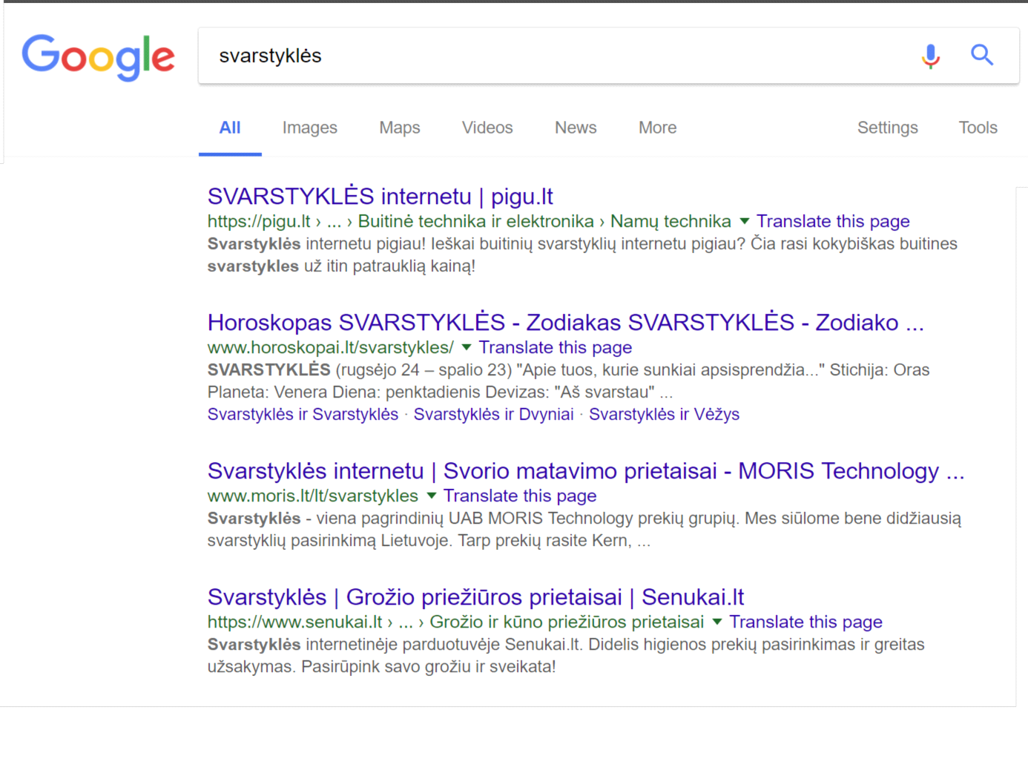
Task: Expand dropdown arrow beside horoskopai.lt URL
Action: [467, 347]
